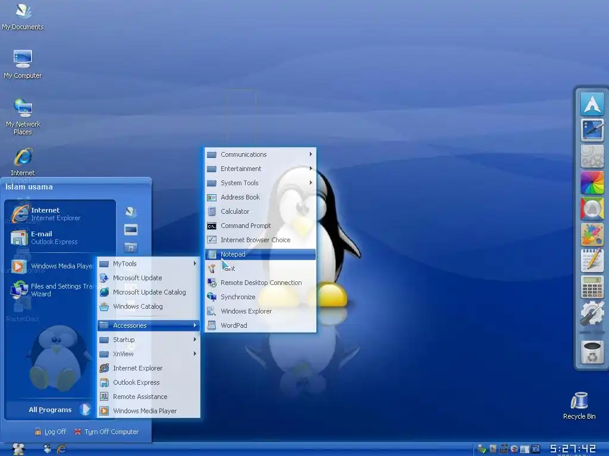Click the music folder icon in Start menu right pane

130,247
